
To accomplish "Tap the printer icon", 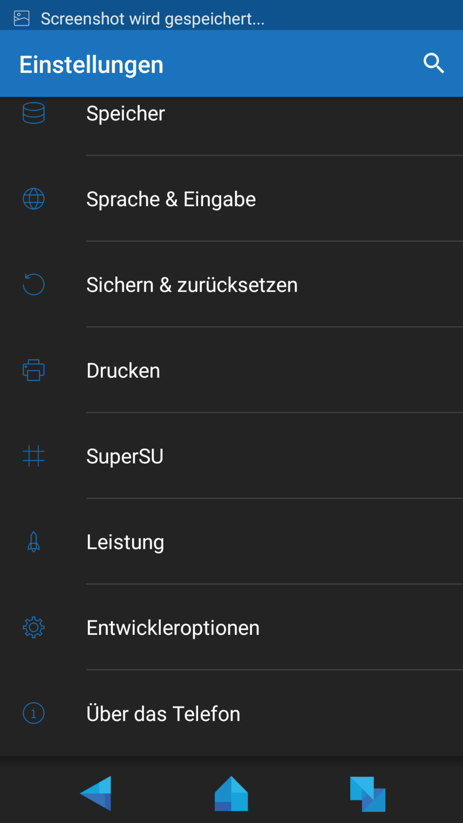I will click(x=33, y=370).
